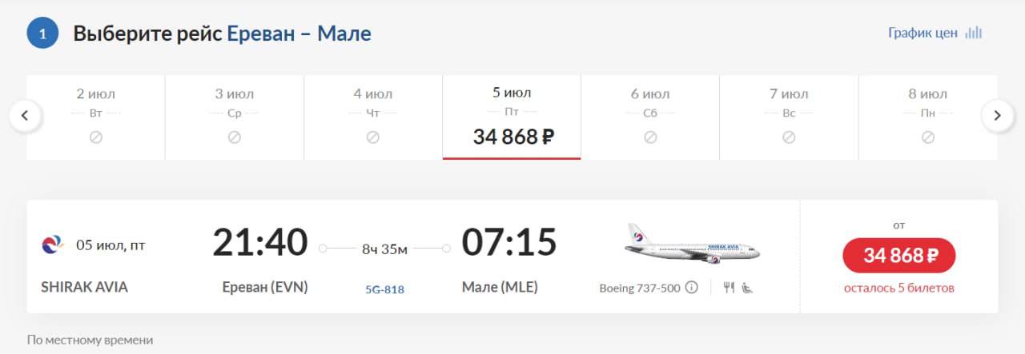Open the 8 июл Monday tab

pyautogui.click(x=927, y=117)
